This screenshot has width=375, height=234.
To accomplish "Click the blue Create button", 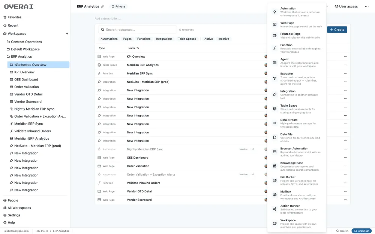I will pyautogui.click(x=337, y=30).
